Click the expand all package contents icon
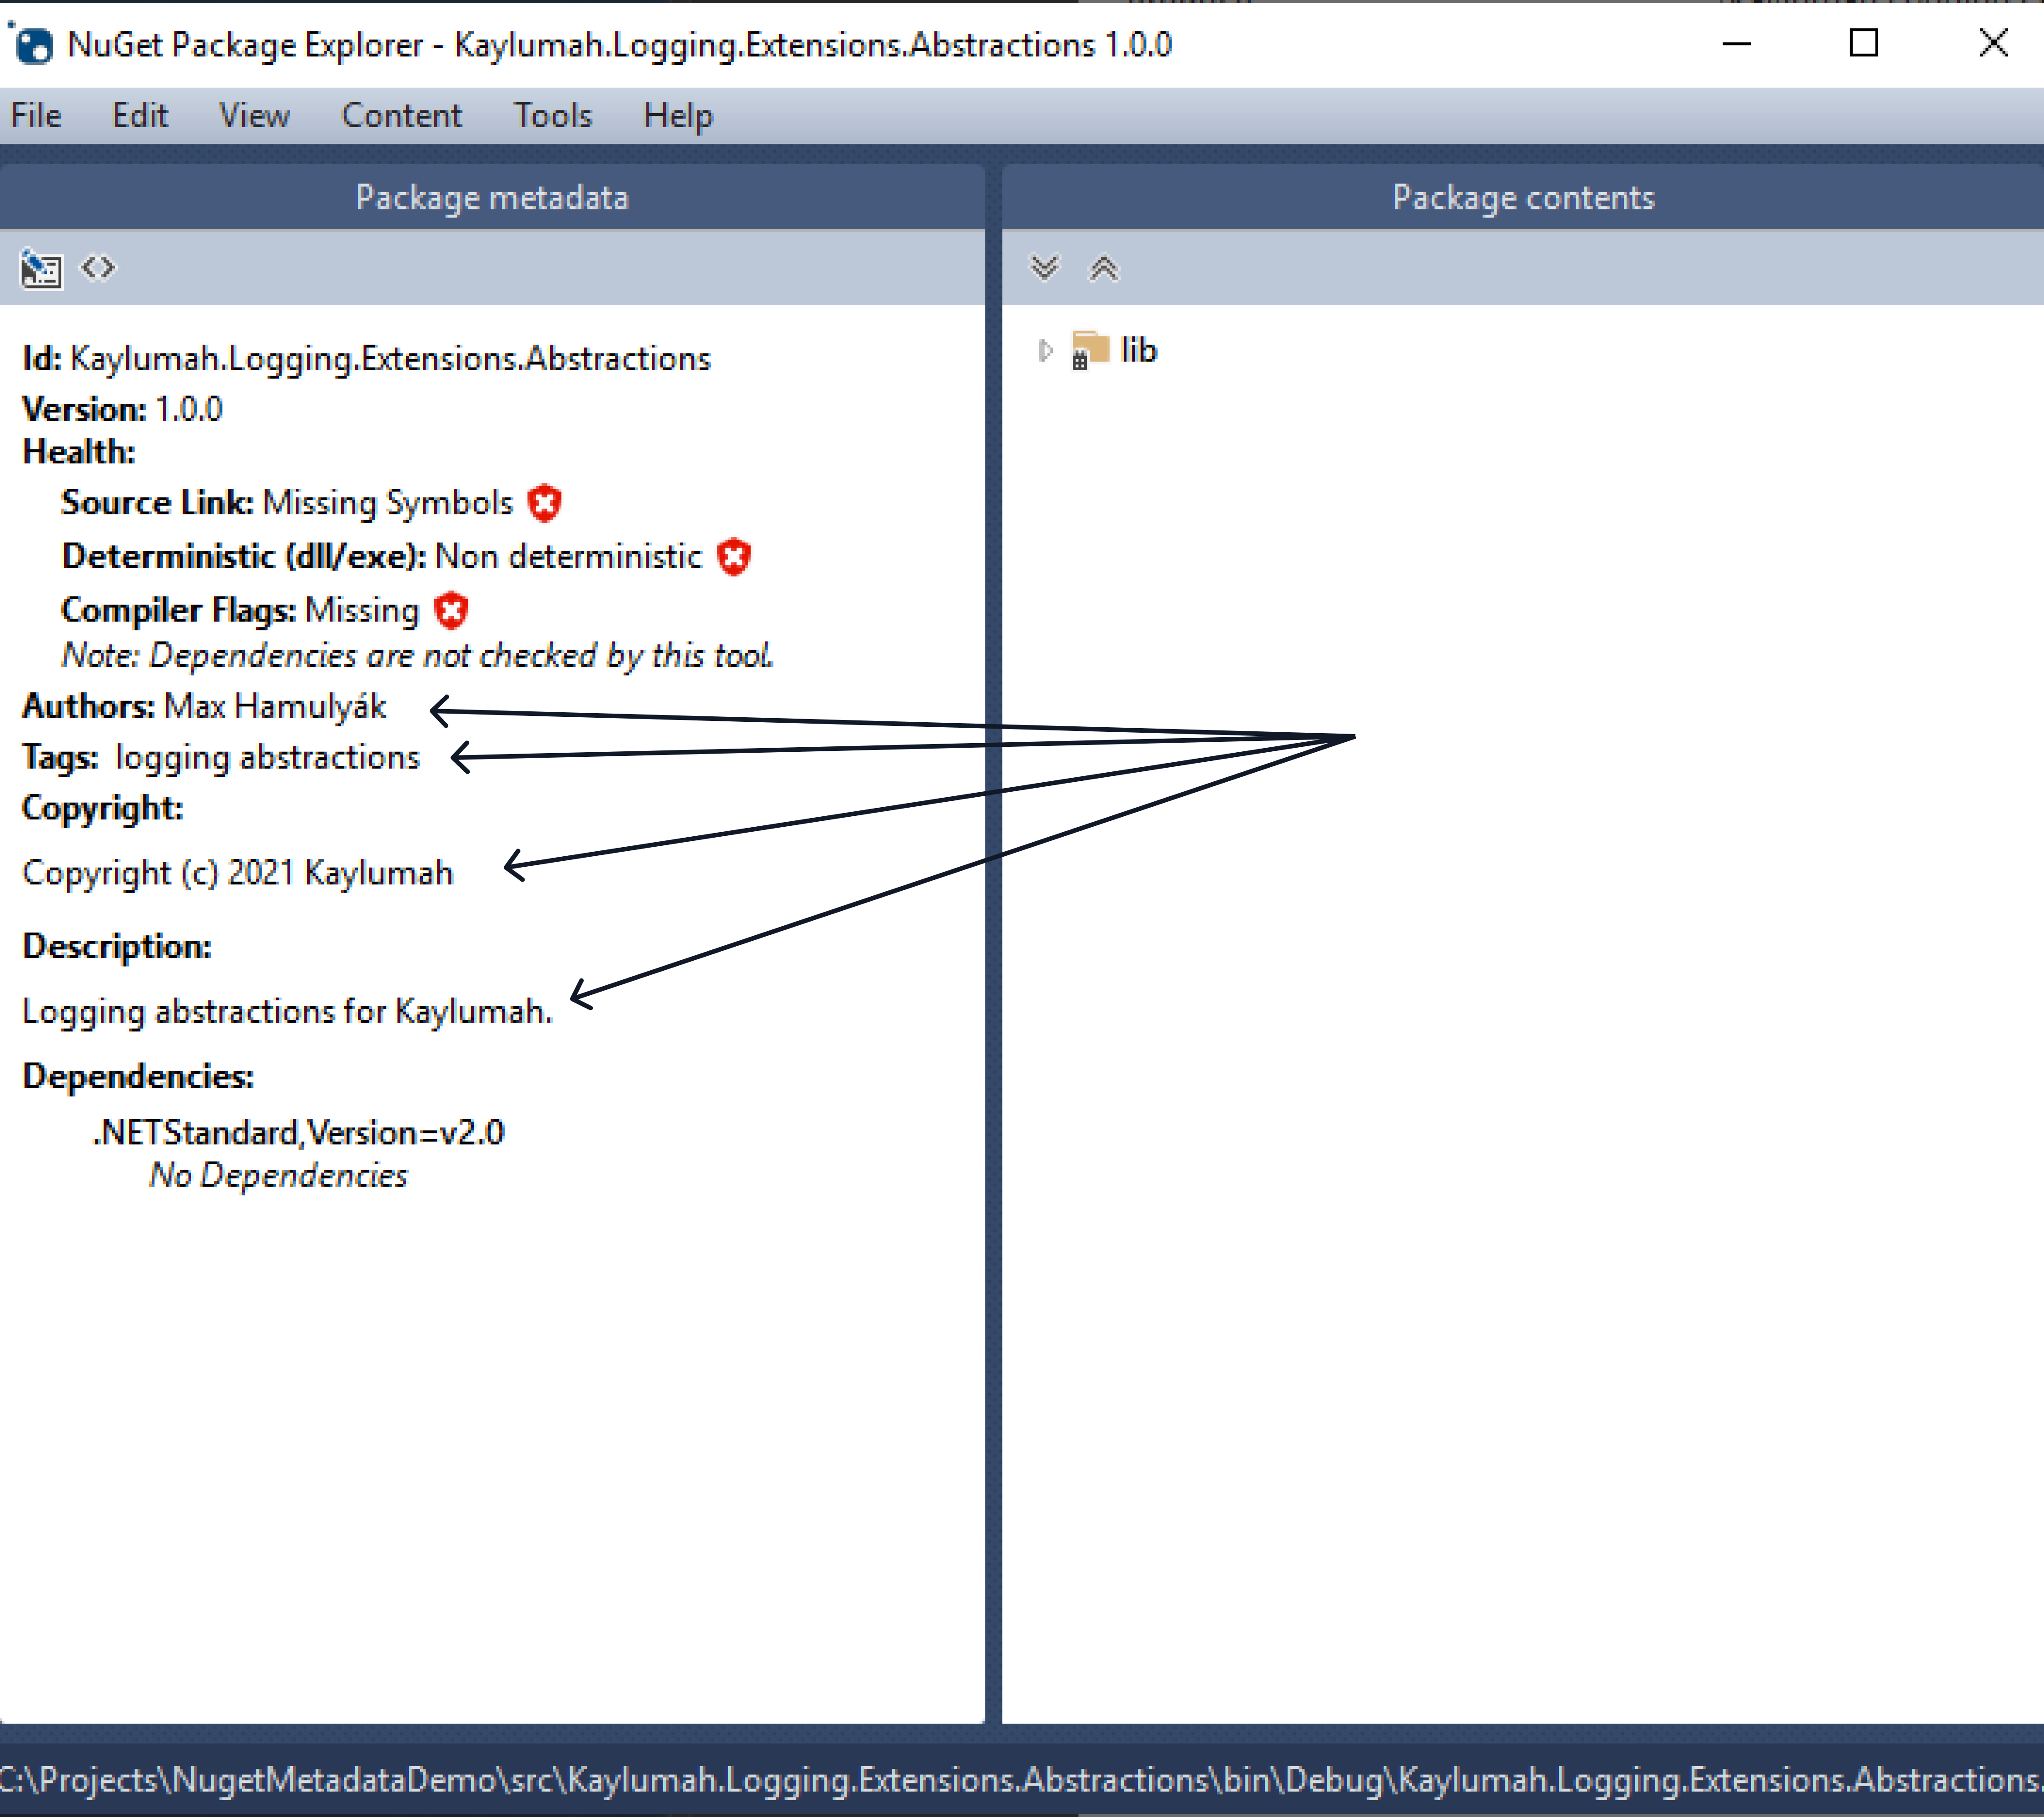Screen dimensions: 2044x1817 pos(1047,267)
